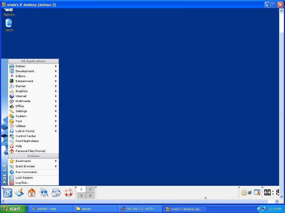Viewport: 285px width, 213px height.
Task: Click the Run Command gear icon
Action: pyautogui.click(x=12, y=172)
